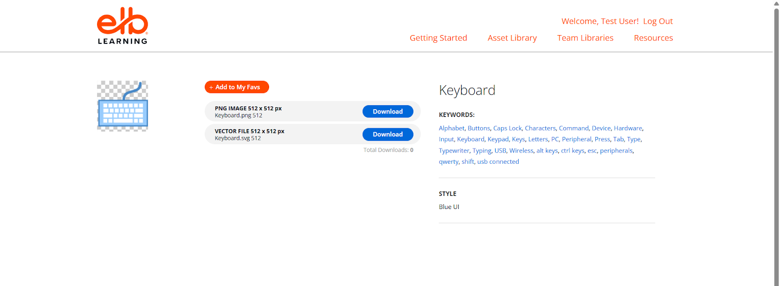Open the Resources menu
This screenshot has height=286, width=780.
(x=653, y=38)
